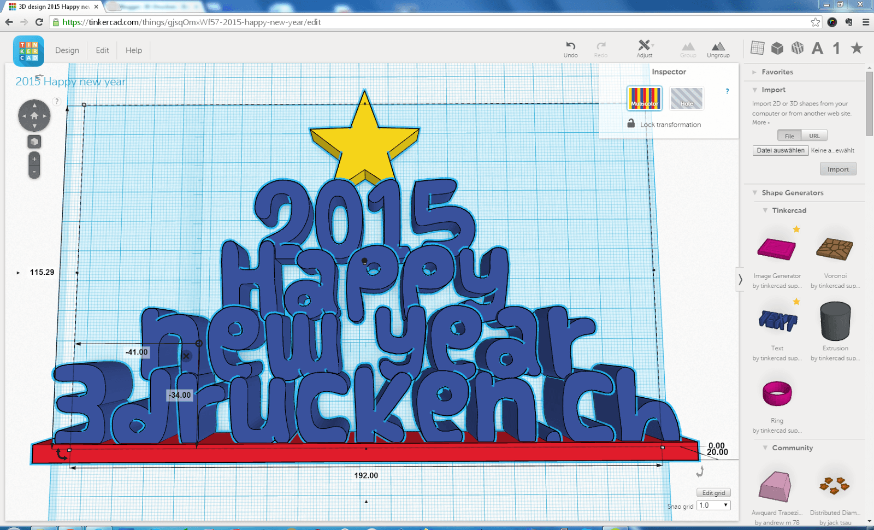Open the Chrome menu button
This screenshot has height=530, width=874.
866,22
